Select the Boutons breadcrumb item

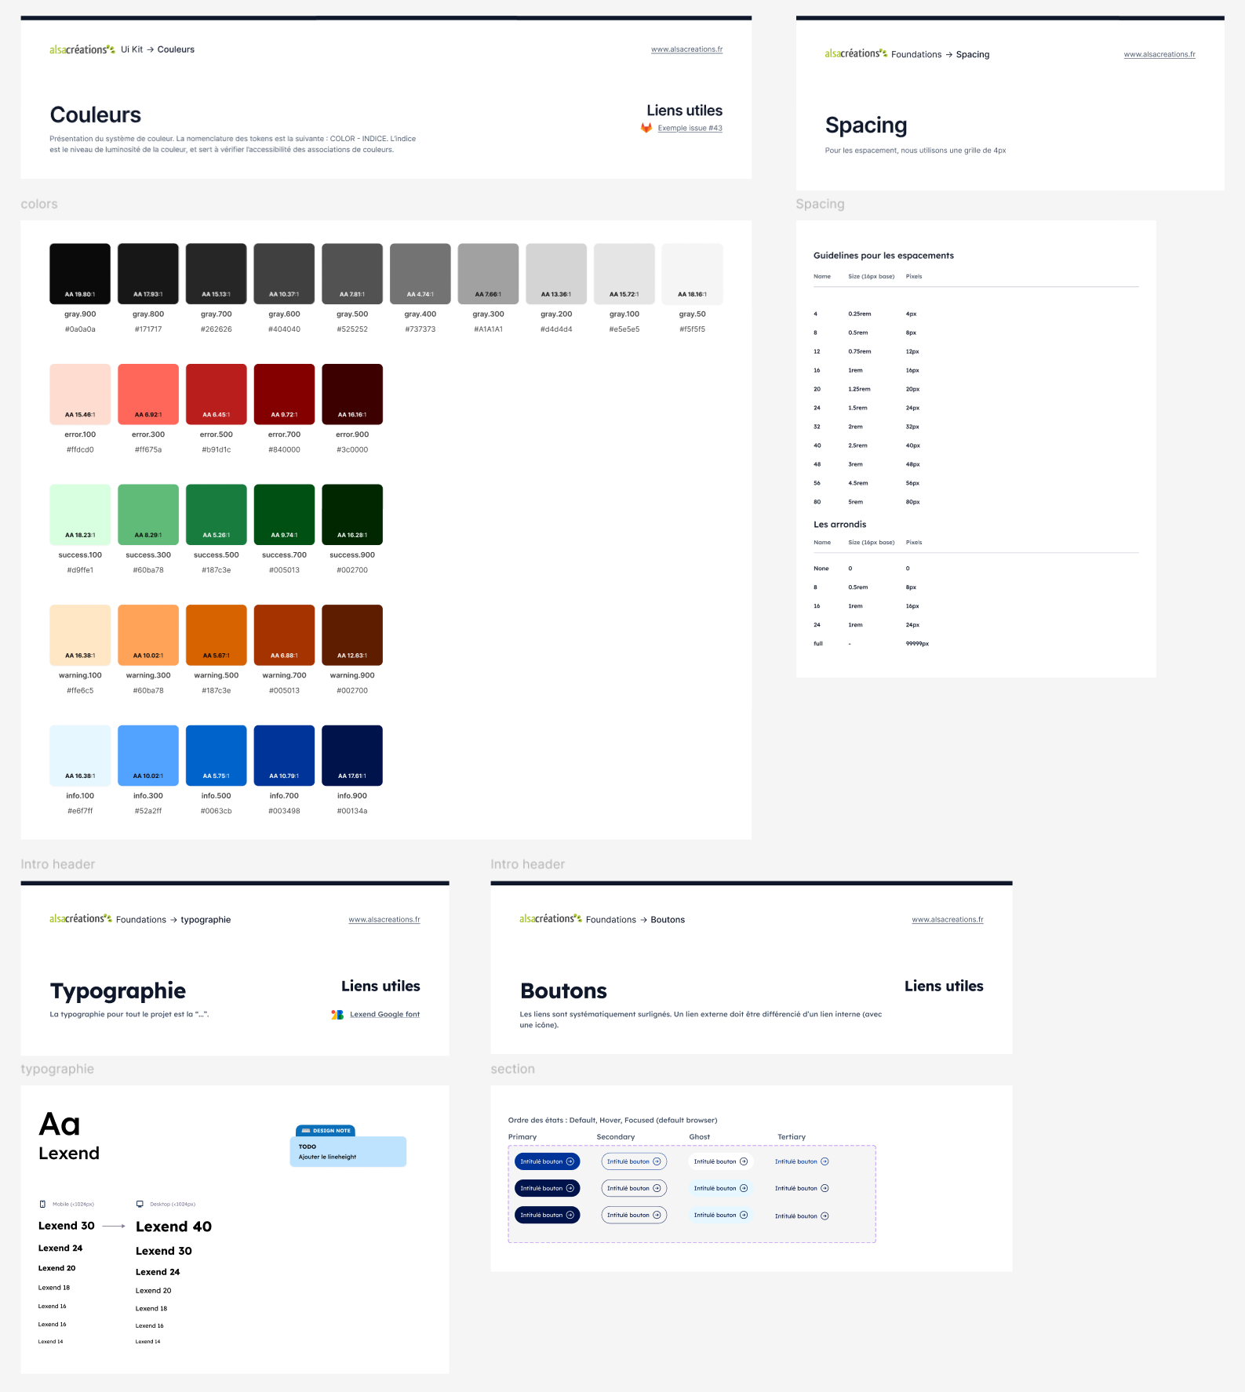[x=668, y=920]
